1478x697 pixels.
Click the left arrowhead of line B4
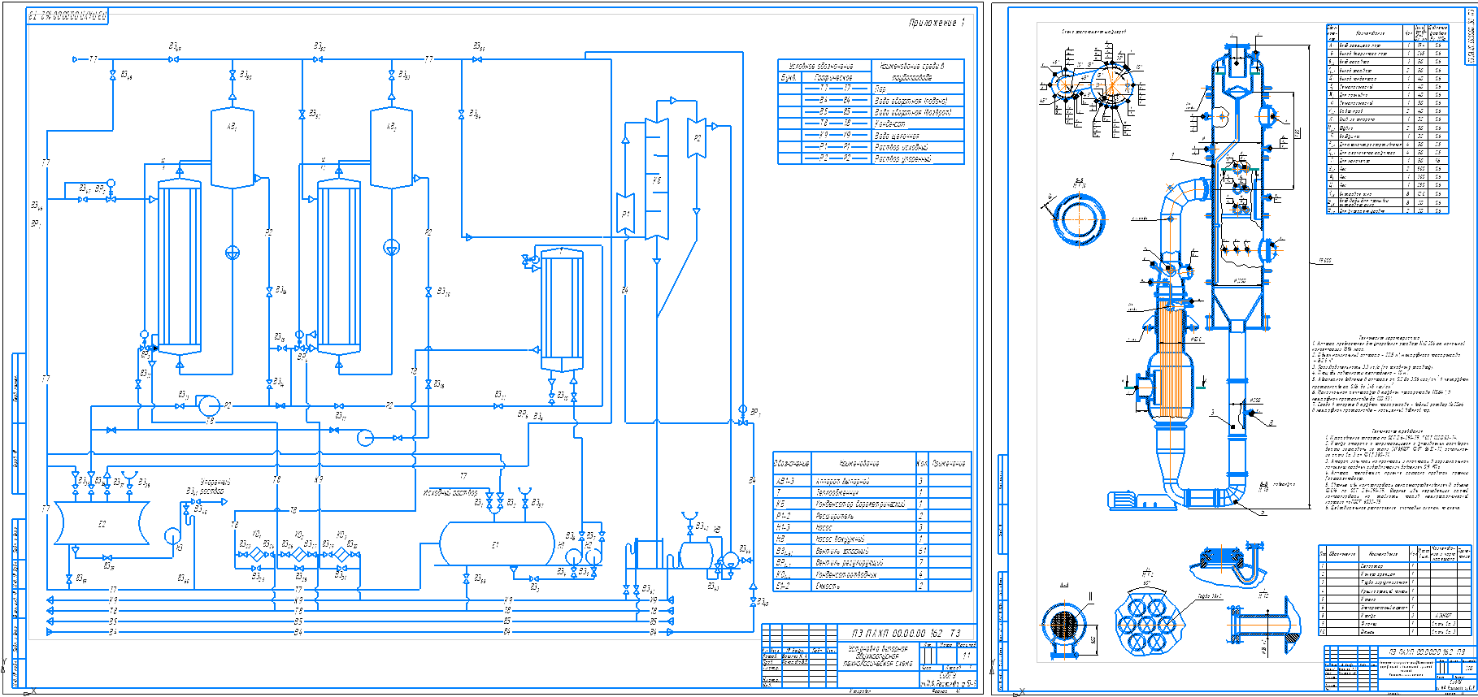click(x=50, y=631)
